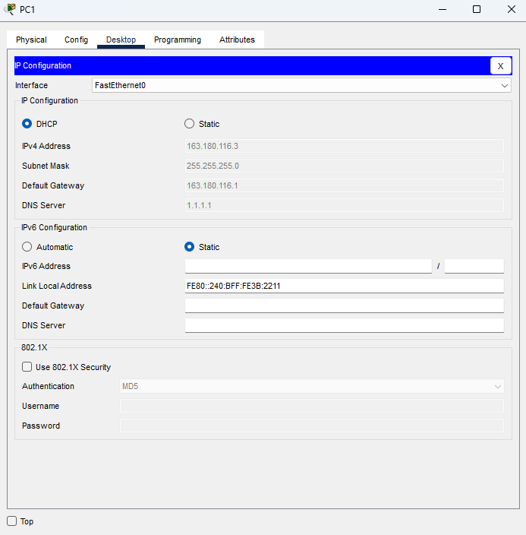Switch to the Programming tab

(178, 40)
